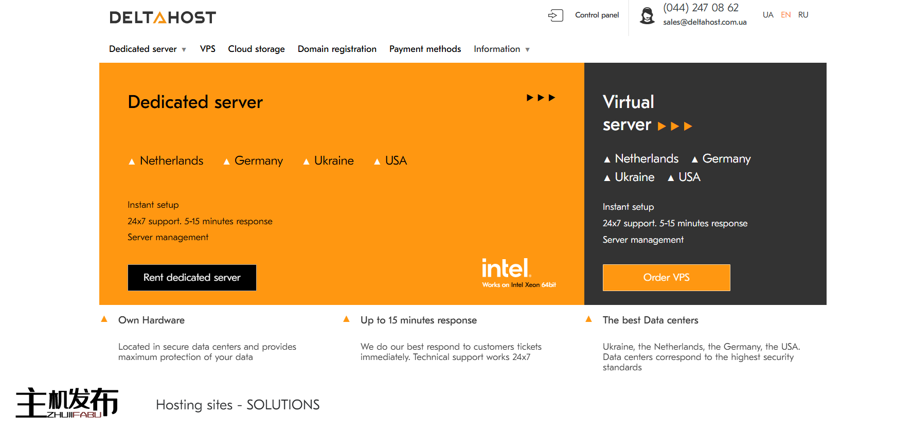The height and width of the screenshot is (433, 913).
Task: Click the sales@deltahost.com.ua email link
Action: 705,22
